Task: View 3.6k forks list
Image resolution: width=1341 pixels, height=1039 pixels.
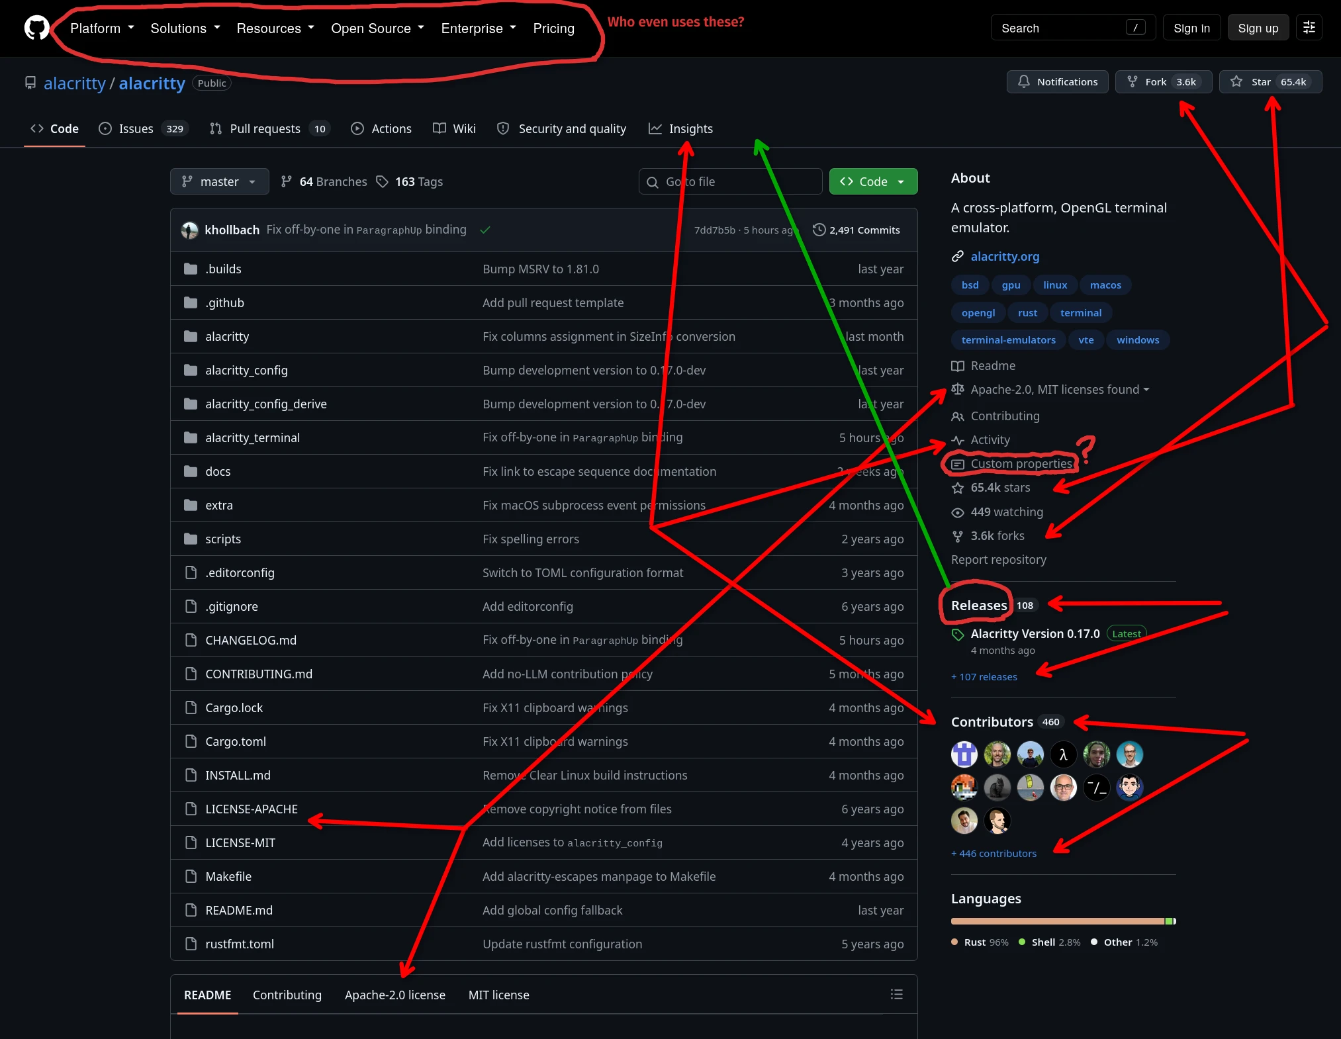Action: (988, 535)
